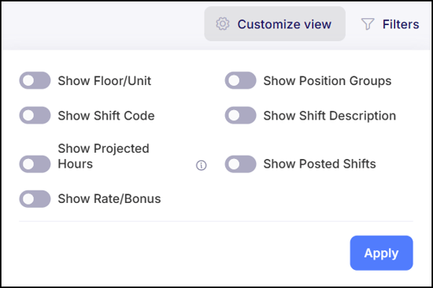Enable the Show Projected Hours switch
Screen dimensions: 433x288
click(x=35, y=164)
